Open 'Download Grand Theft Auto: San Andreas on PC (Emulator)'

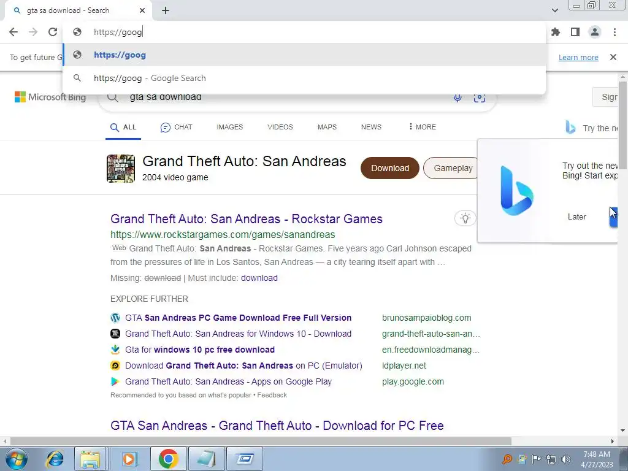point(243,366)
